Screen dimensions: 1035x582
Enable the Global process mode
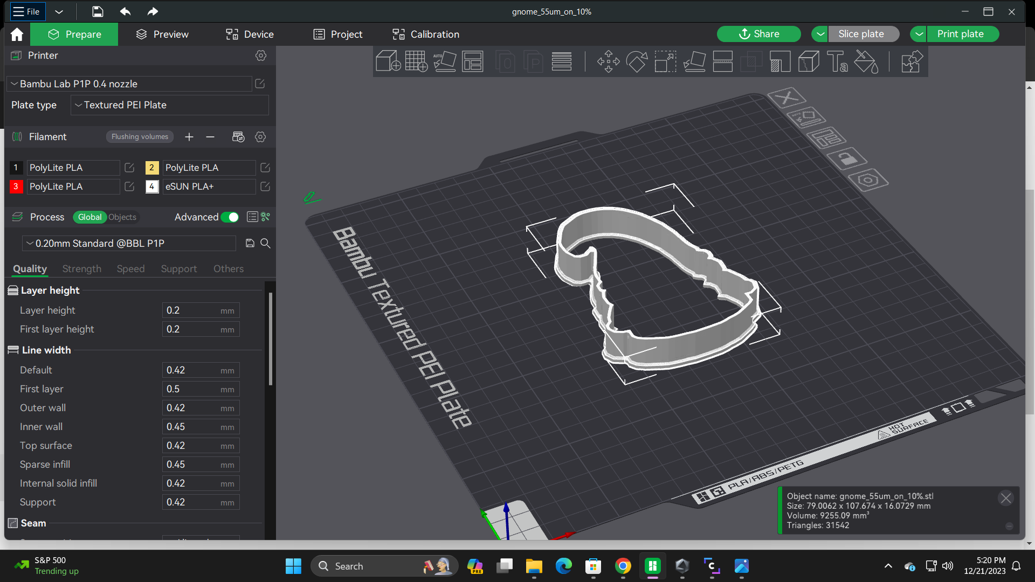coord(89,217)
